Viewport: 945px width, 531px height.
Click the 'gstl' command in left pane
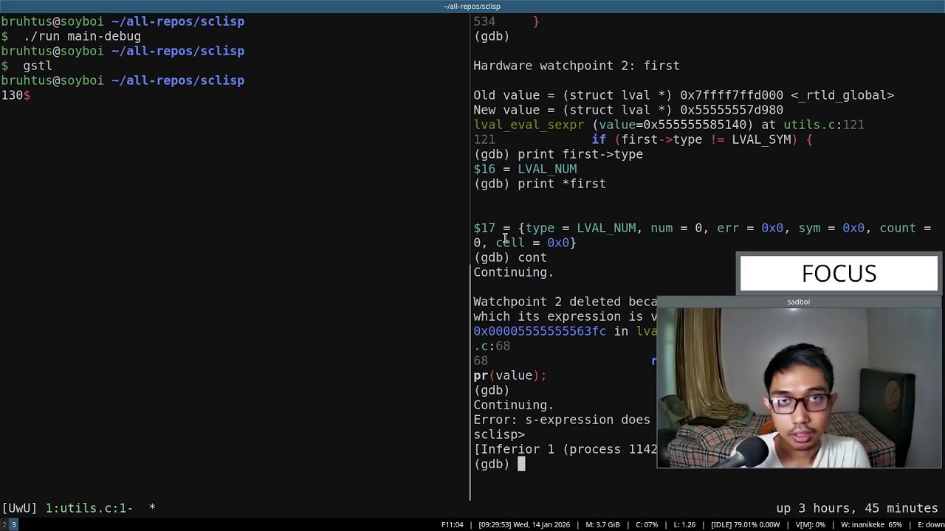[x=38, y=66]
